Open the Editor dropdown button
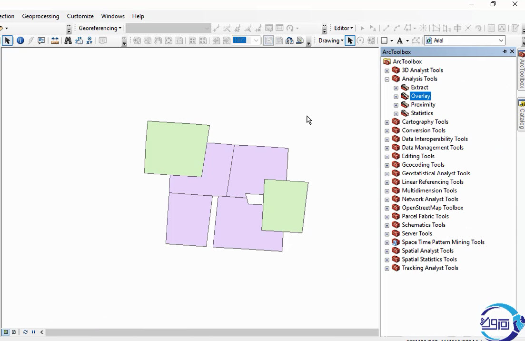Viewport: 525px width, 341px height. pyautogui.click(x=343, y=28)
